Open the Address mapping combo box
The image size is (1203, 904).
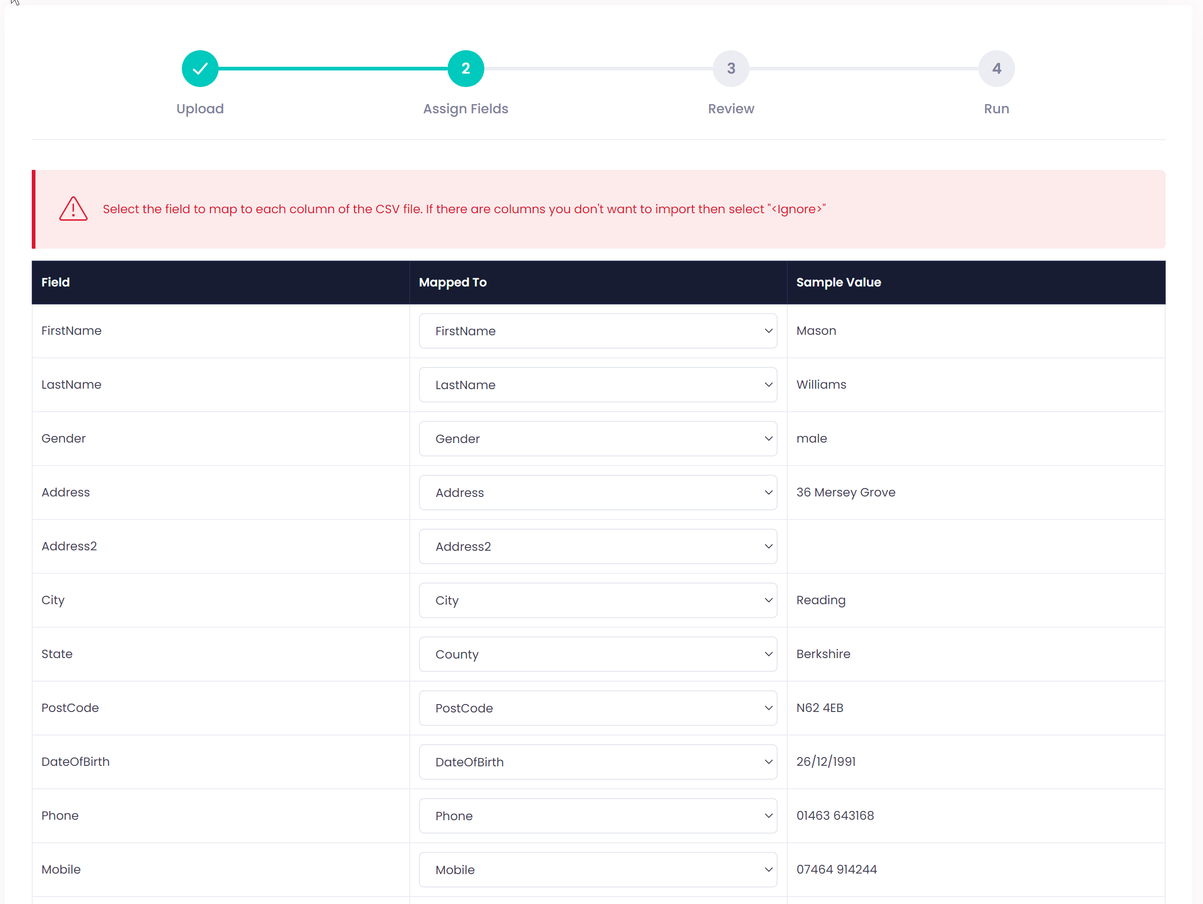597,492
